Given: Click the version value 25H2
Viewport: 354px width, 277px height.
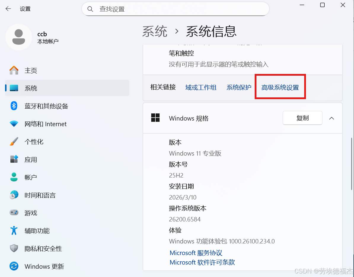Looking at the screenshot, I should (x=176, y=175).
